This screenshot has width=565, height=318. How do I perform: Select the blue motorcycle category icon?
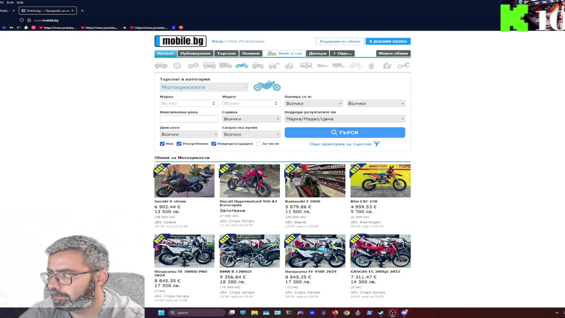(x=241, y=65)
